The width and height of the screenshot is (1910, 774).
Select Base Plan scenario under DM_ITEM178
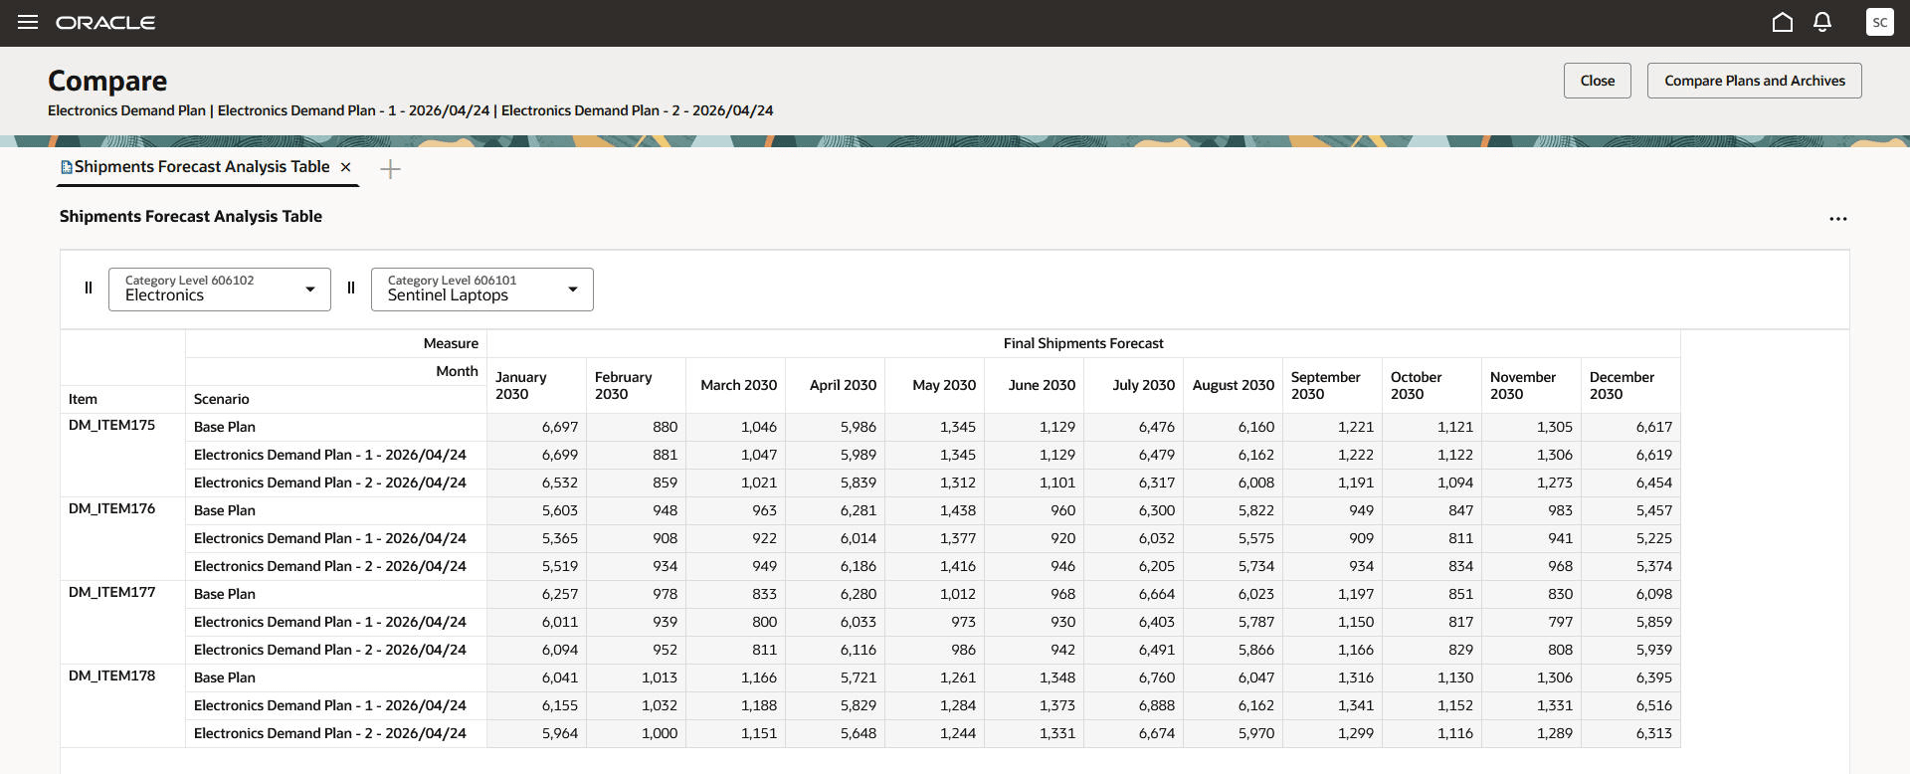coord(336,677)
